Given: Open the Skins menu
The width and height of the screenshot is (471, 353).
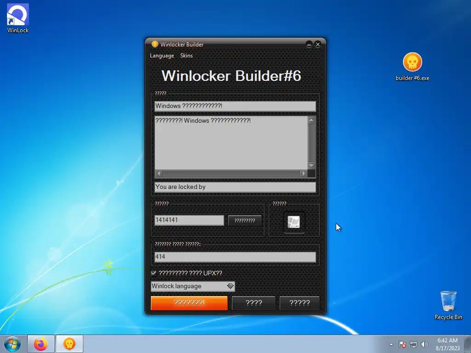Looking at the screenshot, I should 187,56.
